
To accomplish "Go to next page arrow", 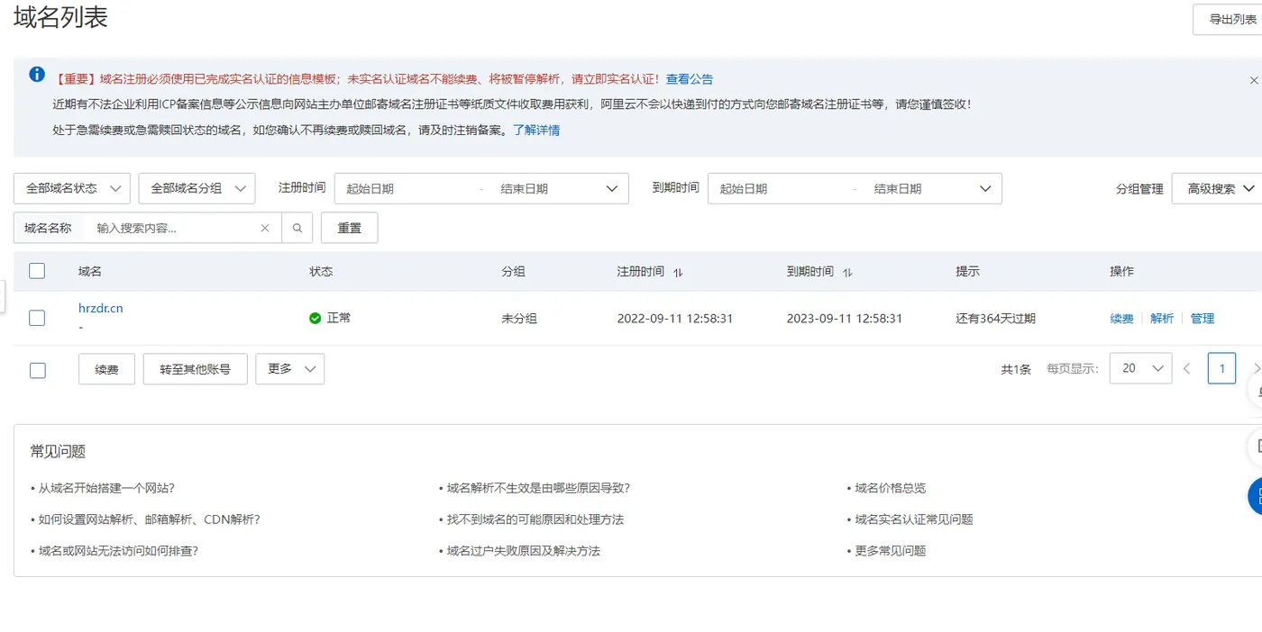I will tap(1257, 368).
